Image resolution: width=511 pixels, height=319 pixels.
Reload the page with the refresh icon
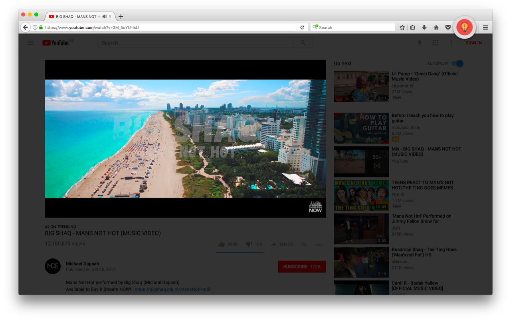302,28
